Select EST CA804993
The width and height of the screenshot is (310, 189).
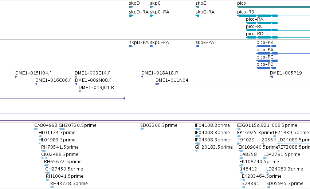pyautogui.click(x=46, y=125)
